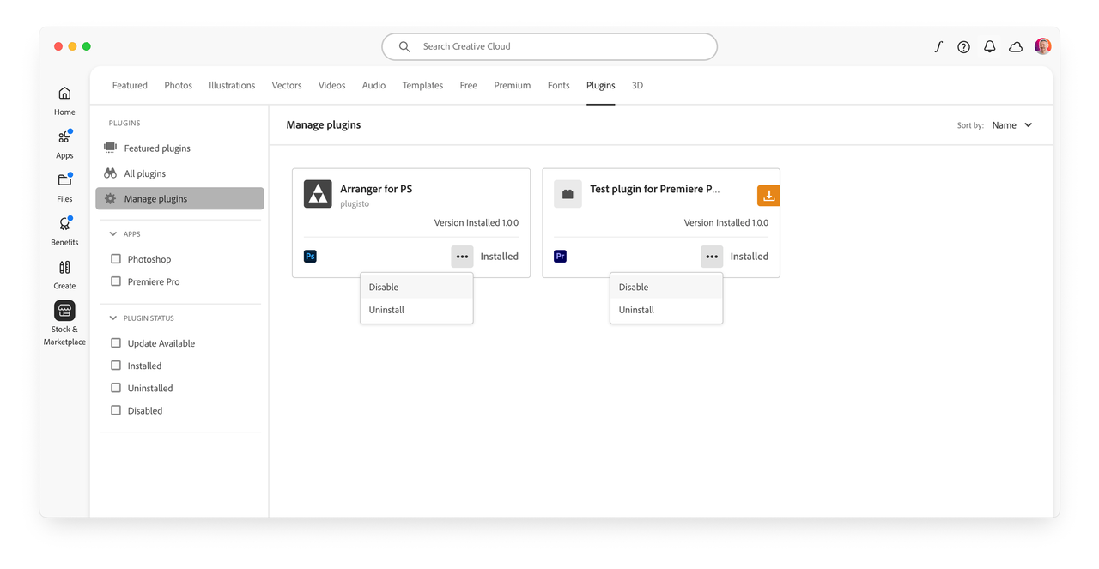
Task: Click the orange download update button
Action: (768, 196)
